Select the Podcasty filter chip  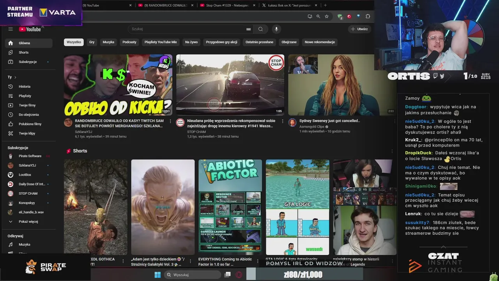(129, 42)
